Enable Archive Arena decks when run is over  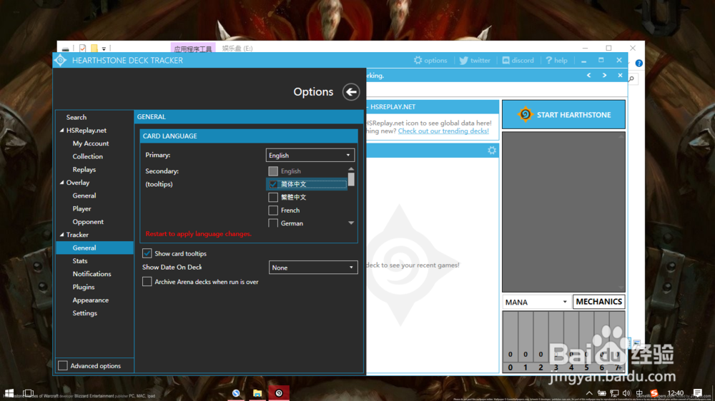[x=147, y=282]
